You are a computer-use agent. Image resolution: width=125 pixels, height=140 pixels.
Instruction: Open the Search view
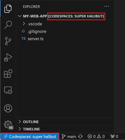click(x=8, y=25)
